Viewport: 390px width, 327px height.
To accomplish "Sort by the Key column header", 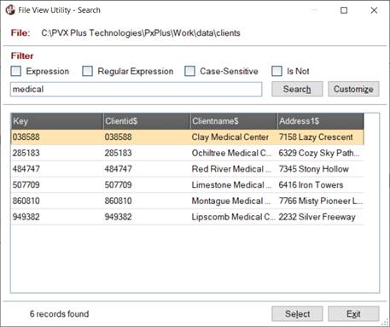I will (x=56, y=121).
